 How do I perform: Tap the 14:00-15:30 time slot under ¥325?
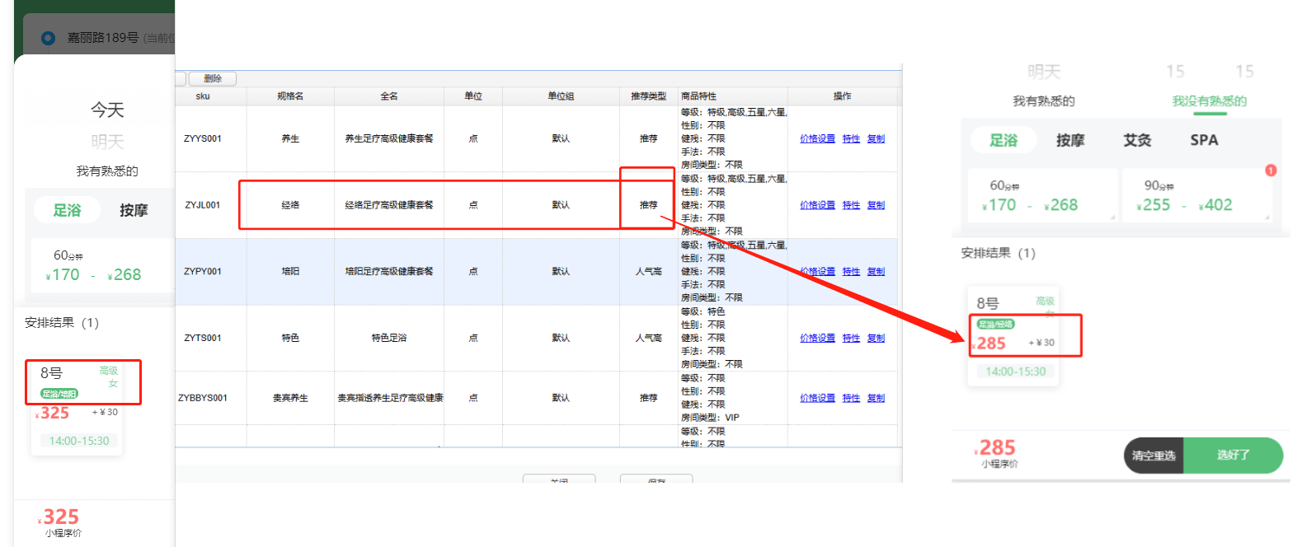79,441
